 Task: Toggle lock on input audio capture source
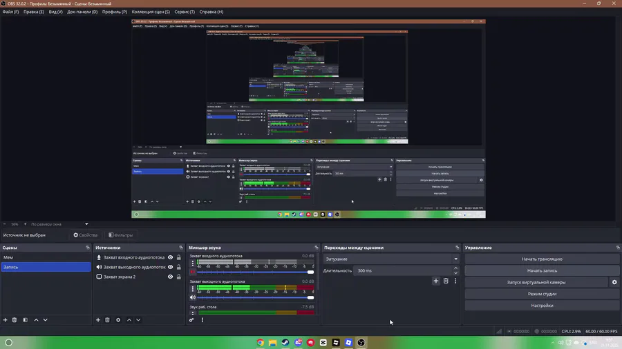click(x=179, y=257)
